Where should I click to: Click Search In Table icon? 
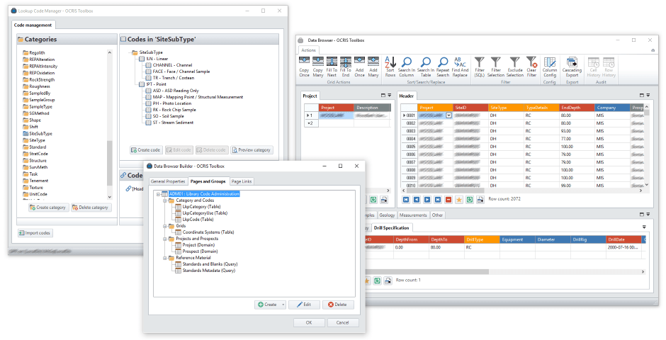[x=425, y=66]
